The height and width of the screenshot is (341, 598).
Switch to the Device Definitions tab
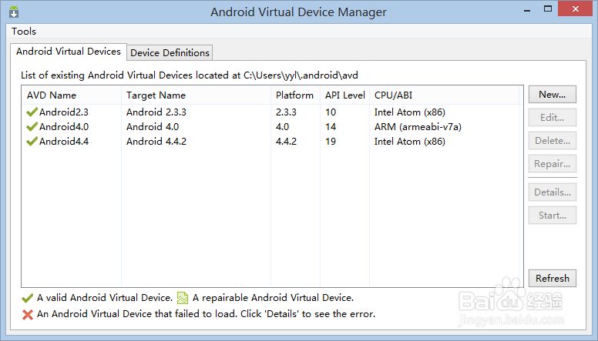170,52
